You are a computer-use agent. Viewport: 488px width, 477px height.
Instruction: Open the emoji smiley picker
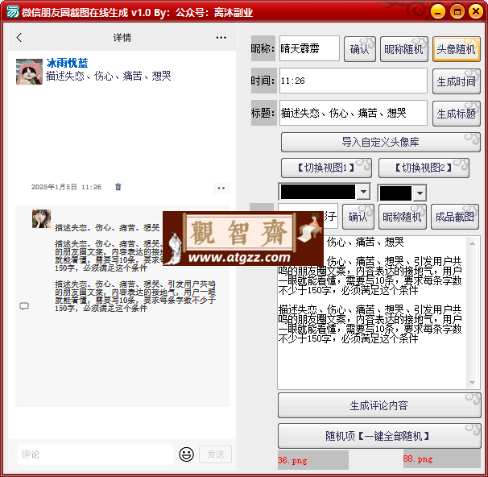[187, 454]
